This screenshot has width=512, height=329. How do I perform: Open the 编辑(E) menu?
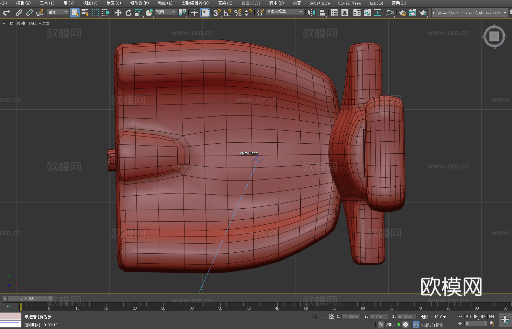(23, 3)
